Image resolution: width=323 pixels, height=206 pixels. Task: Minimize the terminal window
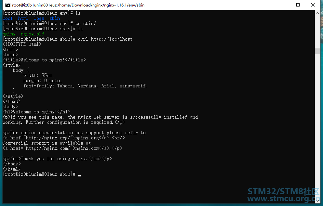tap(283, 5)
